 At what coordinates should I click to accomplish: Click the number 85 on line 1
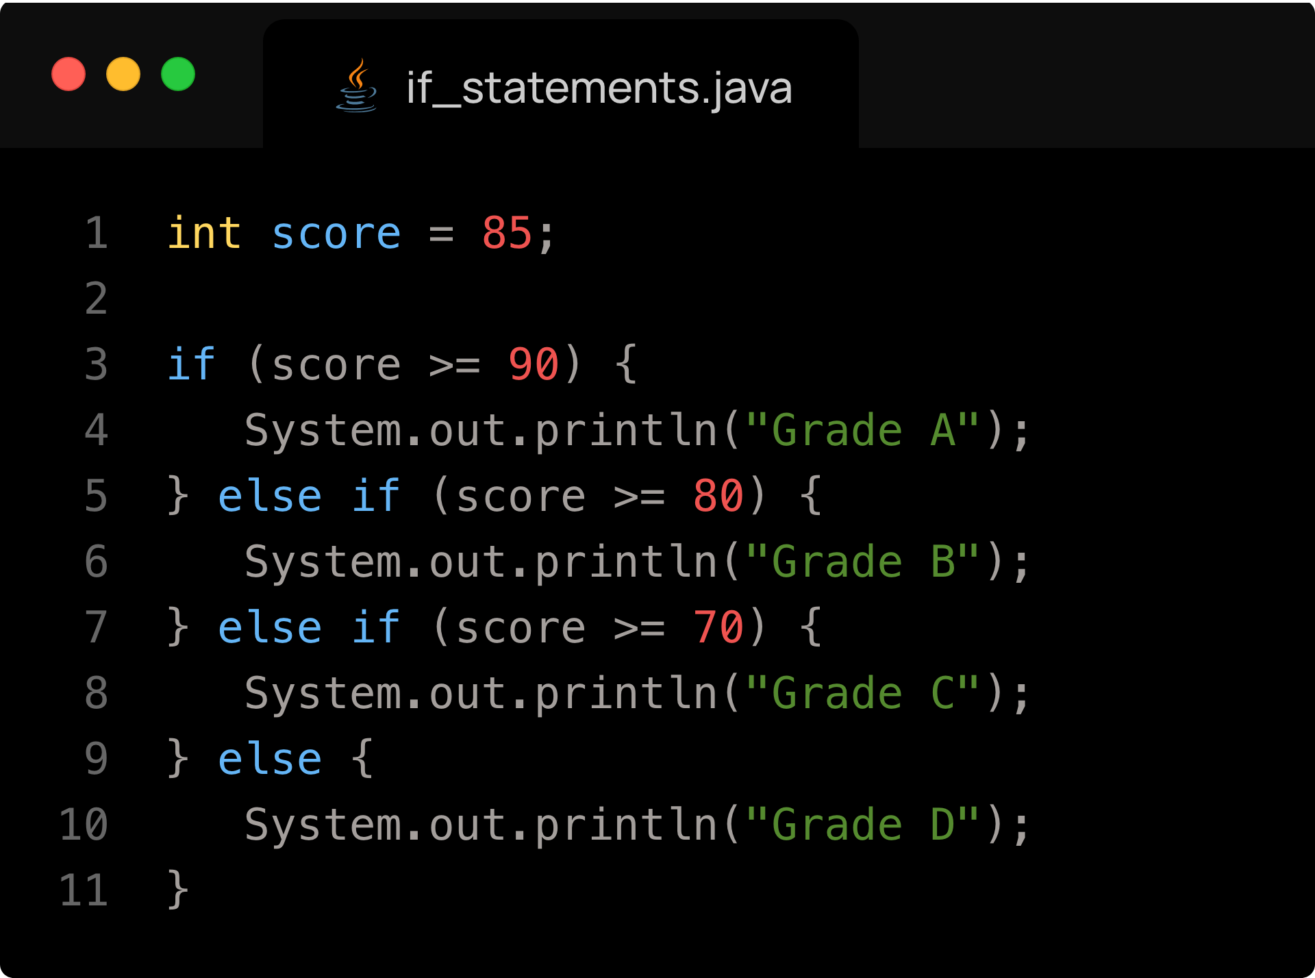[507, 234]
